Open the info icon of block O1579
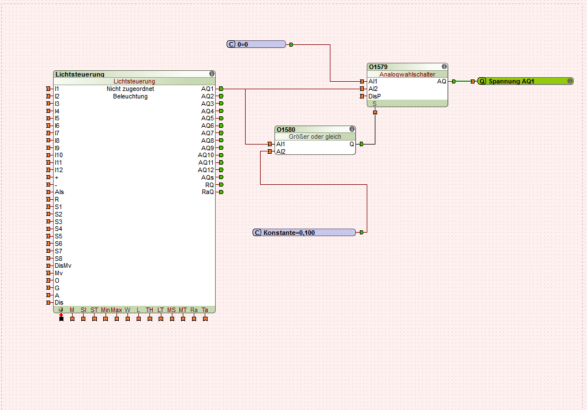Screen dimensions: 587x410 point(444,67)
